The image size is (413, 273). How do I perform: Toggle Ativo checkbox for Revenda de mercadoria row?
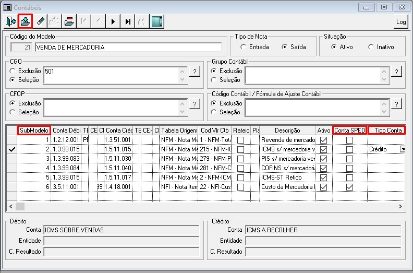[323, 140]
